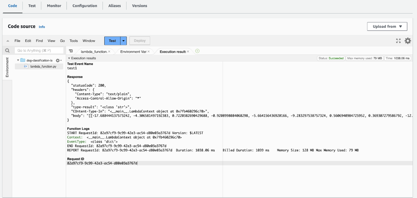Open the Find menu

click(39, 41)
